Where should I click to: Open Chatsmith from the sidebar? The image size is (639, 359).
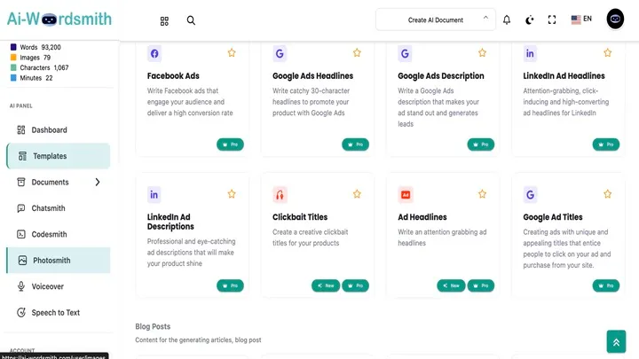click(50, 208)
